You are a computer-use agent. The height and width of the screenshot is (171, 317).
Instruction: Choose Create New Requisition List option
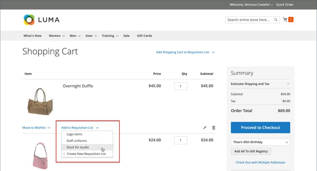point(87,154)
